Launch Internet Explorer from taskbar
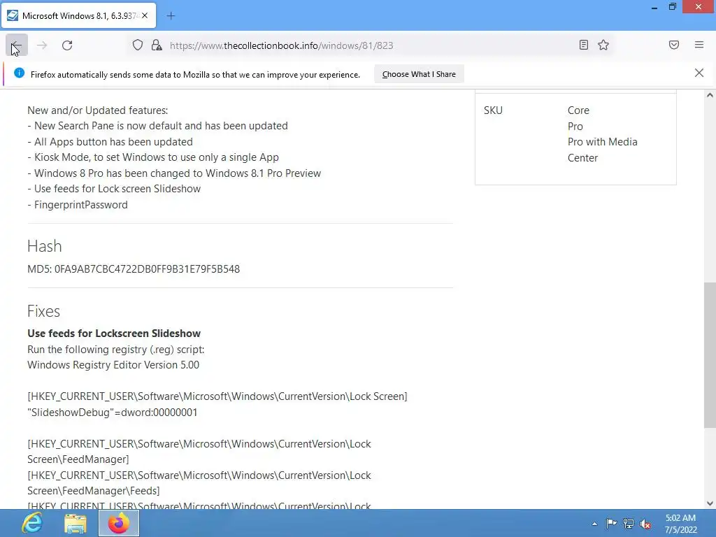Image resolution: width=716 pixels, height=537 pixels. 32,523
